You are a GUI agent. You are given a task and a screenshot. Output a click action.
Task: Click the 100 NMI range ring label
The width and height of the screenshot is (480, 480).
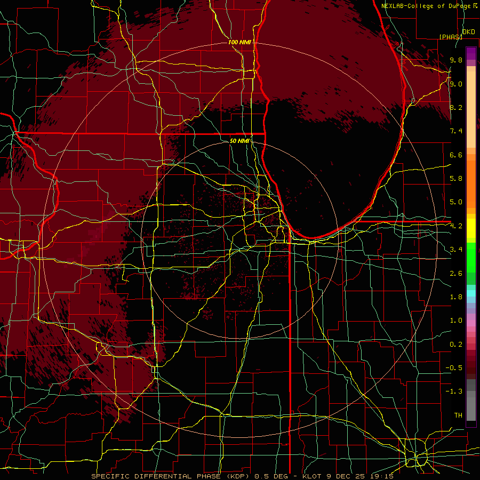(239, 42)
